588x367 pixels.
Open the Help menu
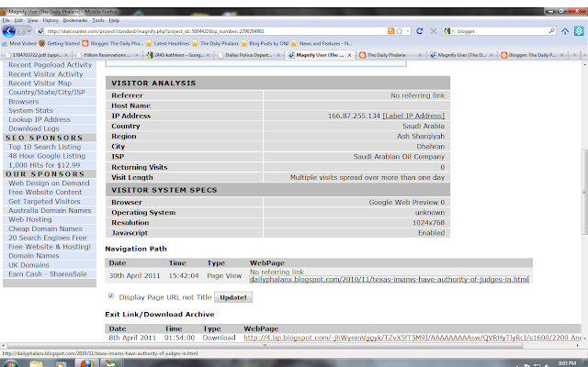coord(114,20)
